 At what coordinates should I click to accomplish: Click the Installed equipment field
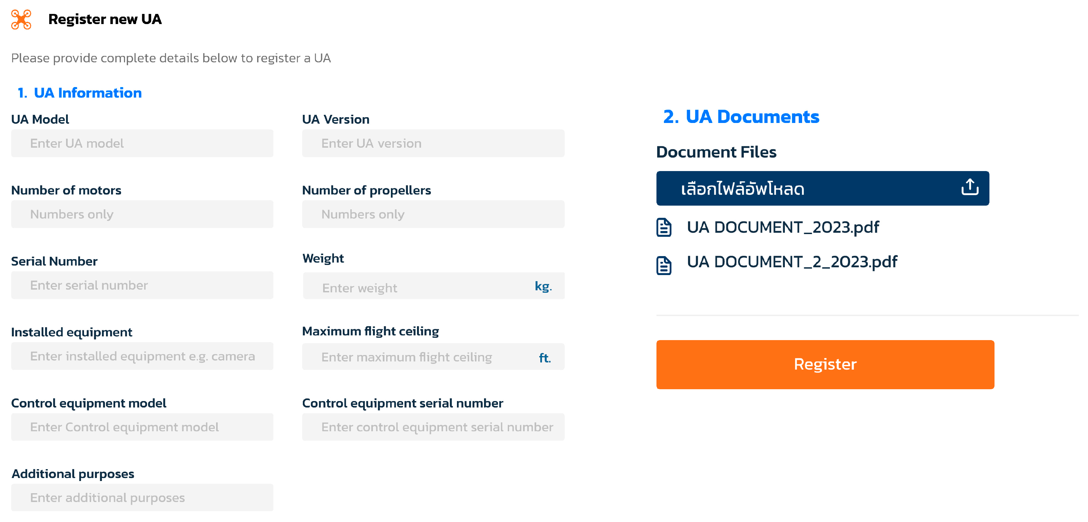142,356
